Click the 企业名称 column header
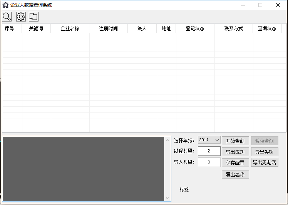 [70, 28]
